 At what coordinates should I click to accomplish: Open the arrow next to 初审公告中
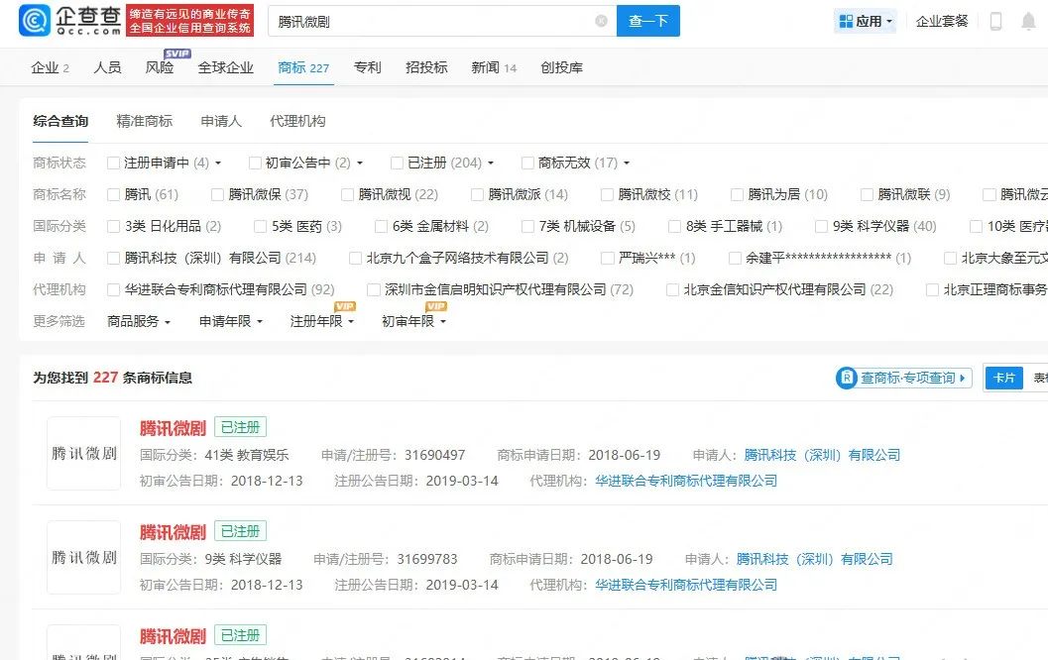coord(360,163)
